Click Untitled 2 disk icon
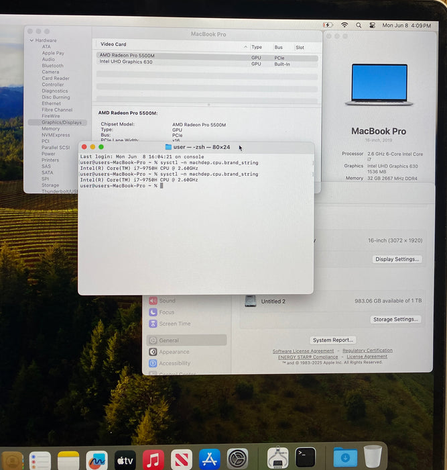 [251, 301]
